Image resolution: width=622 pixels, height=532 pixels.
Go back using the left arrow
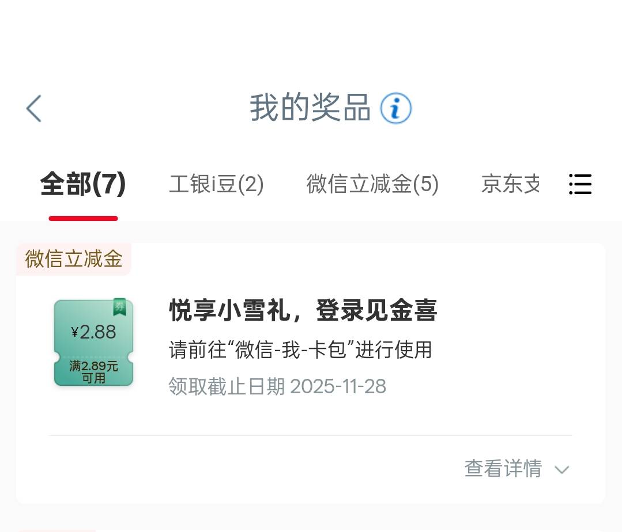click(34, 108)
